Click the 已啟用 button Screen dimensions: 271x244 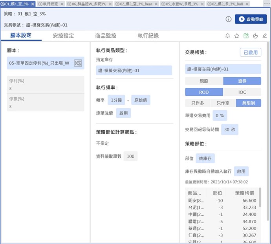click(x=250, y=52)
